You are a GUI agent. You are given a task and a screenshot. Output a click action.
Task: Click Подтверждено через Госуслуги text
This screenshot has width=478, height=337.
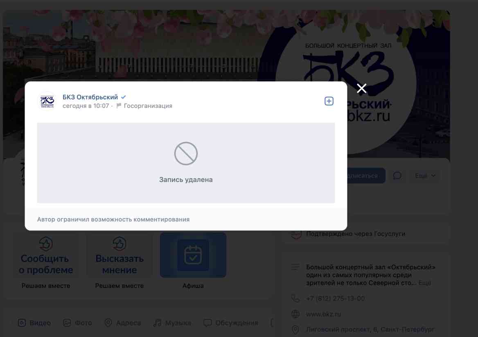[x=356, y=234]
